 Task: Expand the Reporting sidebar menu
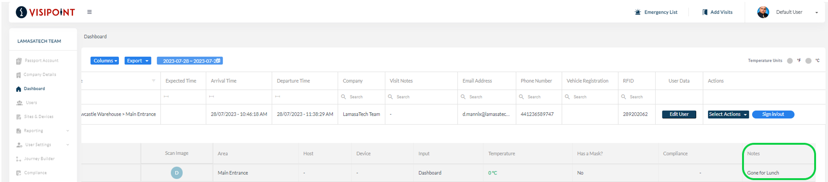(x=42, y=130)
